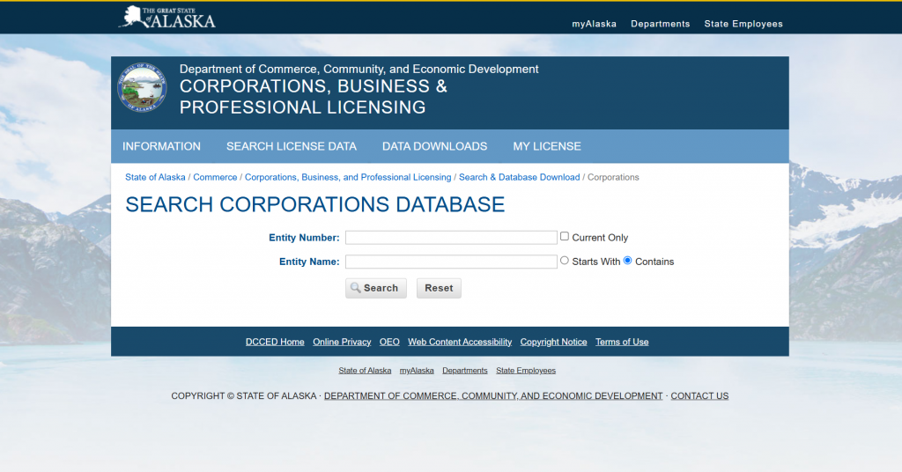
Task: Go to State of Alaska breadcrumb
Action: point(155,177)
